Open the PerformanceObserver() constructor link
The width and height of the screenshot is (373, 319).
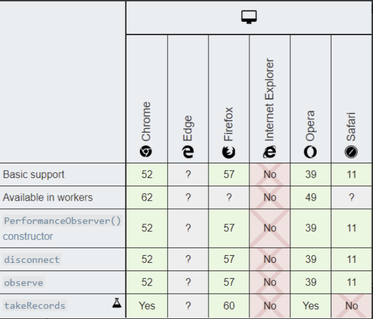pos(63,228)
